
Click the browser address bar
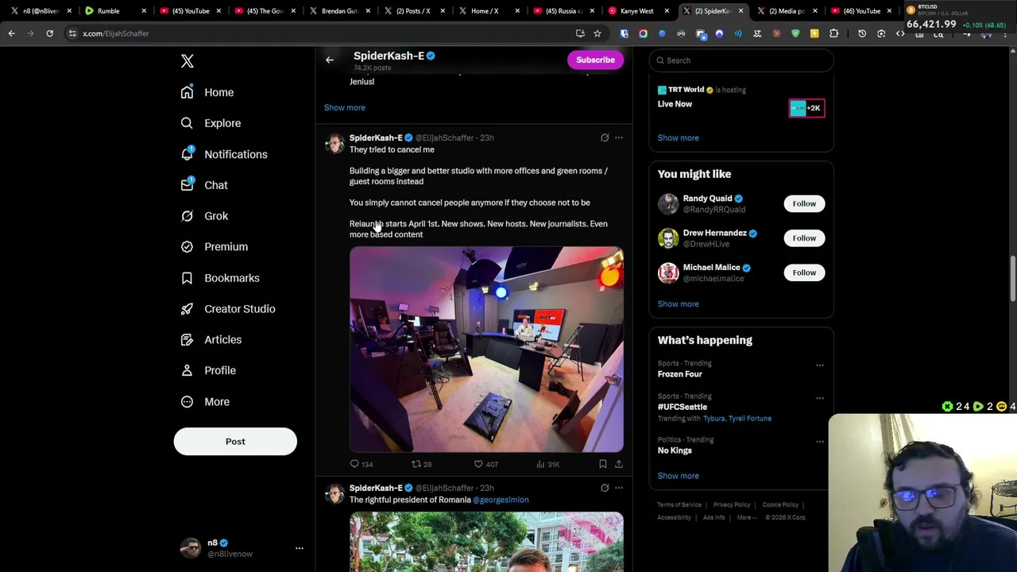318,33
